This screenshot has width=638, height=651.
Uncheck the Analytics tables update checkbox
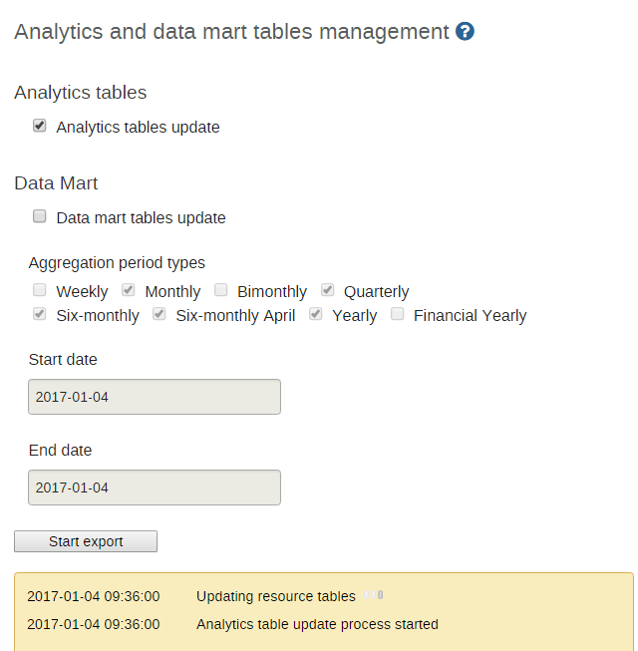click(x=40, y=127)
